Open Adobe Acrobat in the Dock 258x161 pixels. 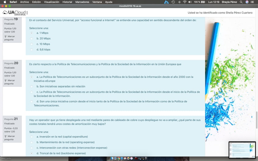pyautogui.click(x=136, y=158)
